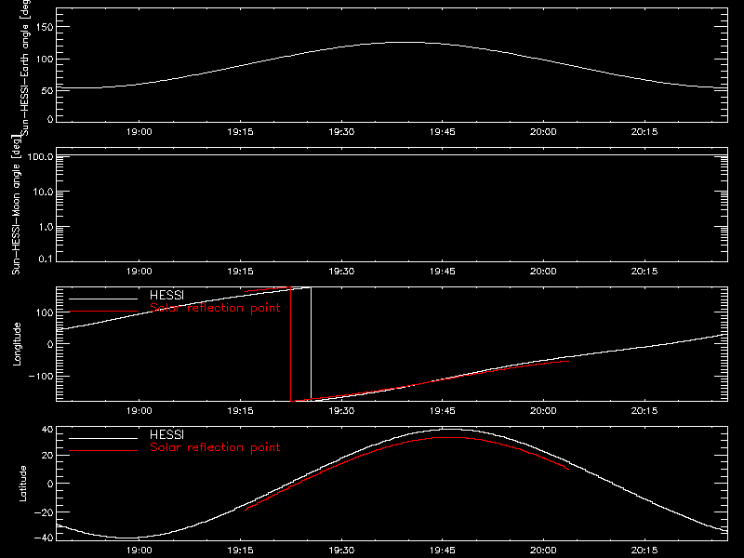The width and height of the screenshot is (744, 558).
Task: Click the 40 tick on Latitude plot
Action: click(x=47, y=430)
